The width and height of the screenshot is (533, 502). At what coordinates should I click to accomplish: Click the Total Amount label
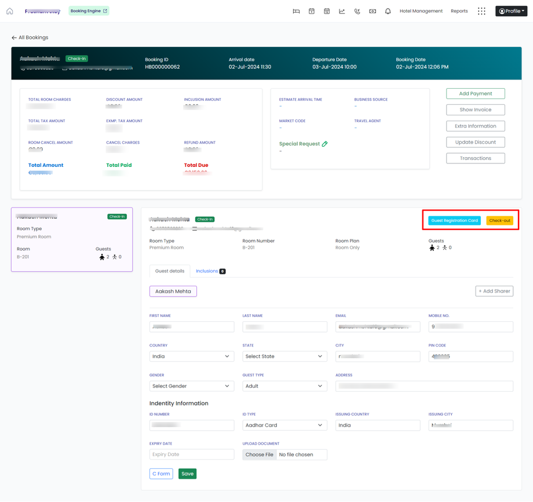point(46,165)
